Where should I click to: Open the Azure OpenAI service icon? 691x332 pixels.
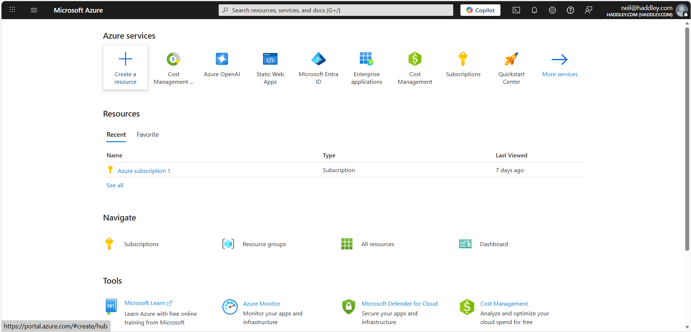pos(222,59)
